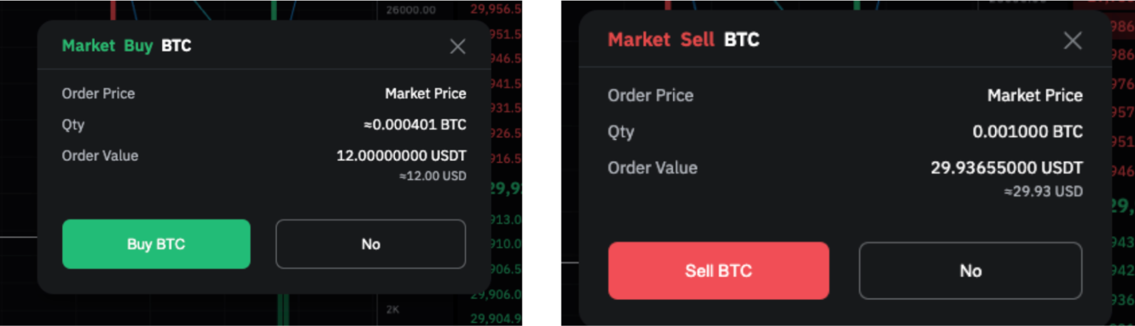Viewport: 1135px width, 326px height.
Task: Click the 29,956.5 order book price
Action: coord(495,9)
